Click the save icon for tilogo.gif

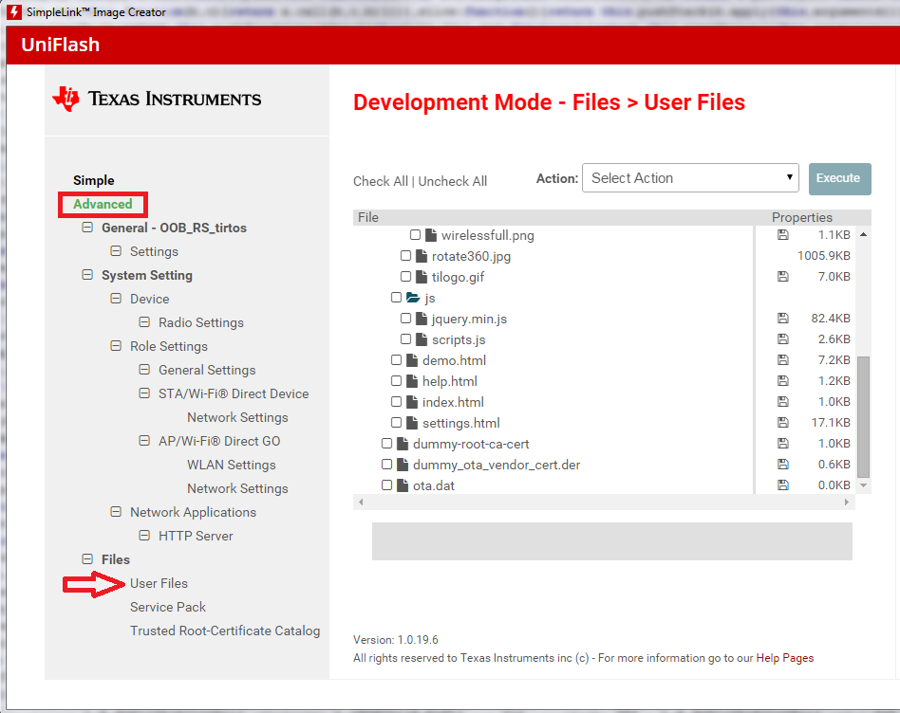click(x=783, y=277)
